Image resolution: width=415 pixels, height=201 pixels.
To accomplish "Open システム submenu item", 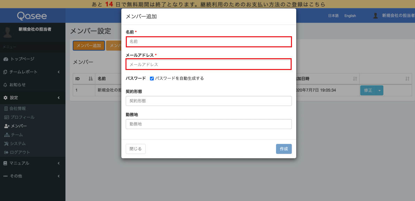I will point(18,144).
